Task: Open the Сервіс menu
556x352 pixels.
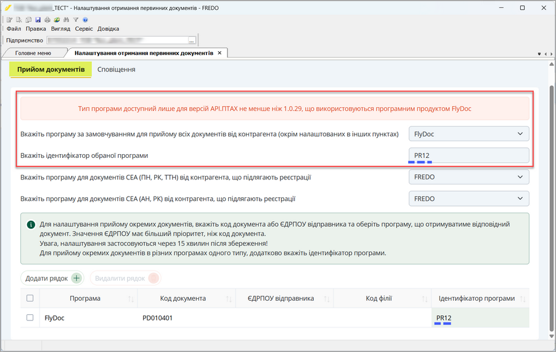Action: [x=84, y=29]
